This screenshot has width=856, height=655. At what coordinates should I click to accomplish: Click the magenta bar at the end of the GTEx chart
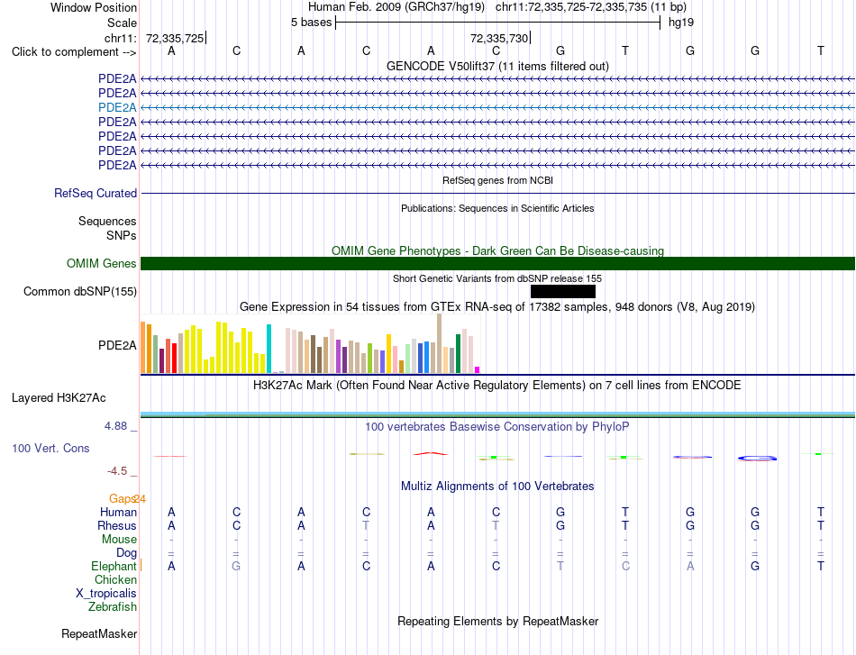click(478, 370)
